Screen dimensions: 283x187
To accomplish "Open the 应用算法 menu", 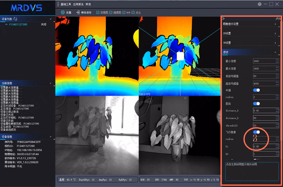I will tap(78, 4).
